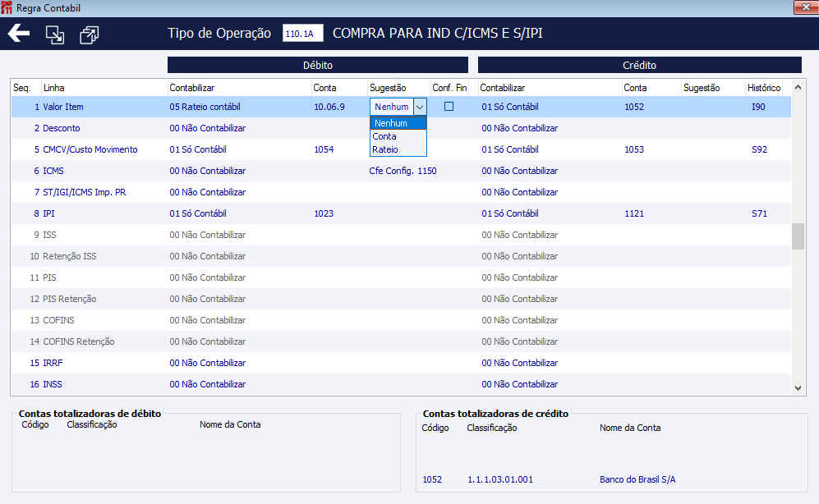Click 00 Não Contabilizar debit cell for Desconto
Viewport: 819px width, 504px height.
coord(207,128)
